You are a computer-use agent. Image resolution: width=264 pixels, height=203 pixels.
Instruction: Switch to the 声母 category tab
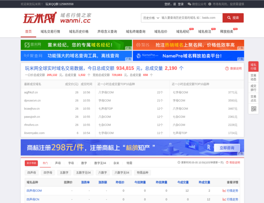tap(58, 163)
